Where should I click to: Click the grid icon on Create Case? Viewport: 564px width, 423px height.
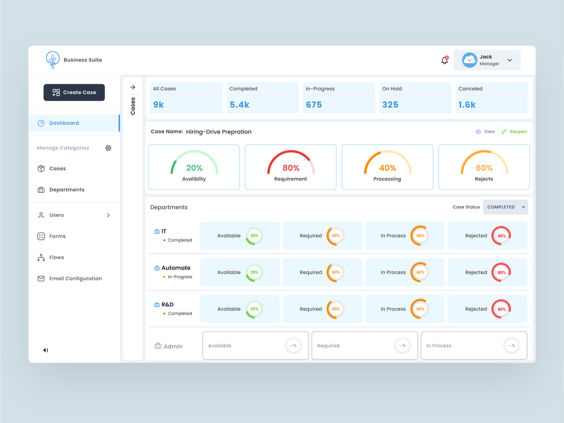pos(56,93)
